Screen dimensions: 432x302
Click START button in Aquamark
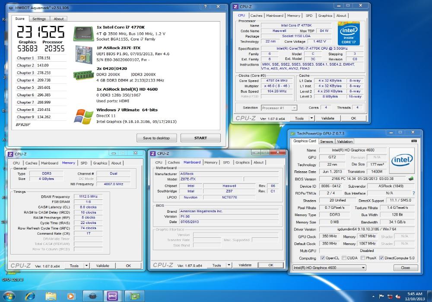[x=200, y=138]
